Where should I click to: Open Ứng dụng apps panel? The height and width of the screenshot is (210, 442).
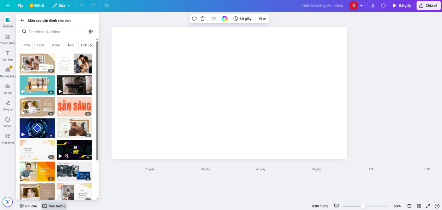[8, 139]
